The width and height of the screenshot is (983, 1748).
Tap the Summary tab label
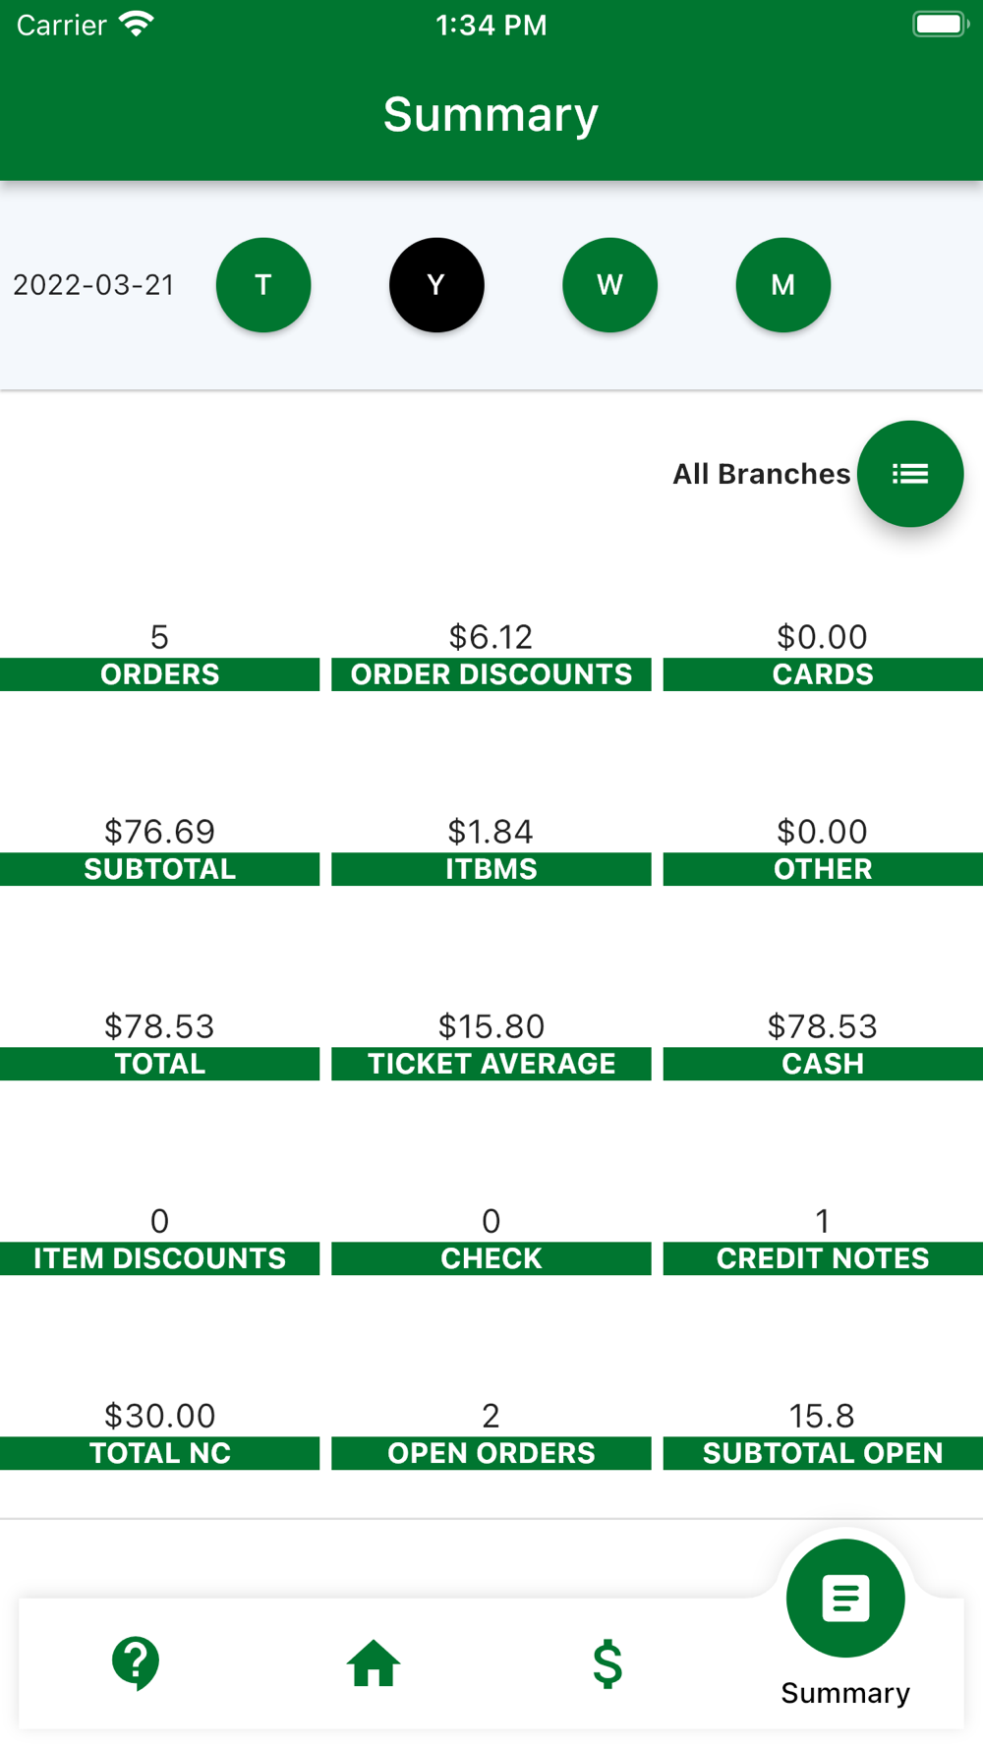[845, 1693]
